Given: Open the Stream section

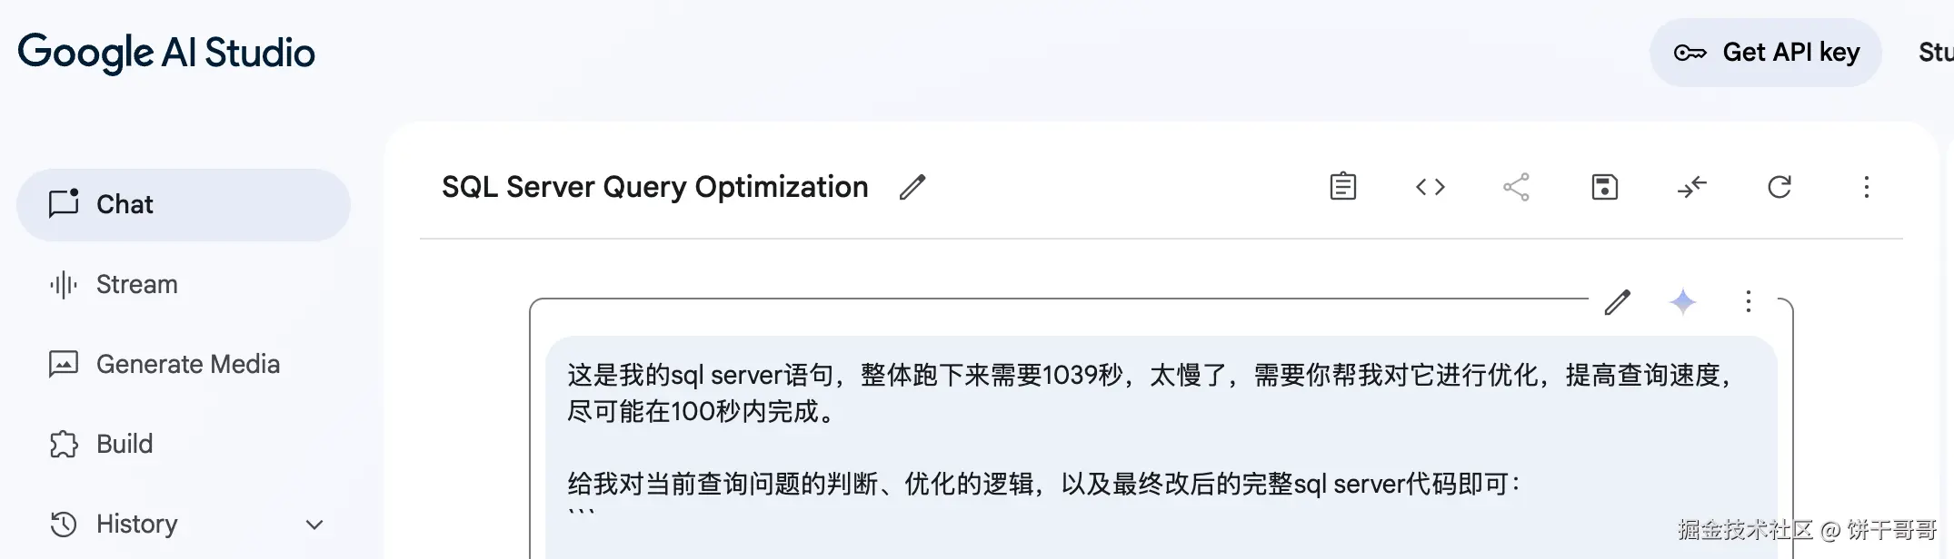Looking at the screenshot, I should coord(136,285).
